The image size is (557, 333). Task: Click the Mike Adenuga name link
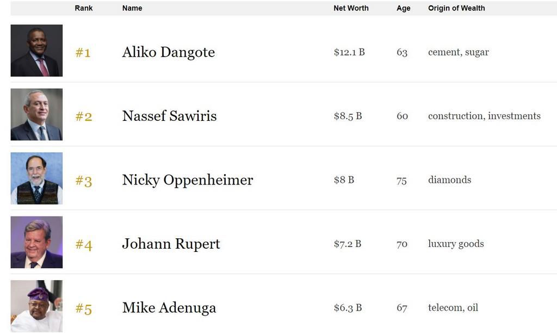pyautogui.click(x=169, y=308)
